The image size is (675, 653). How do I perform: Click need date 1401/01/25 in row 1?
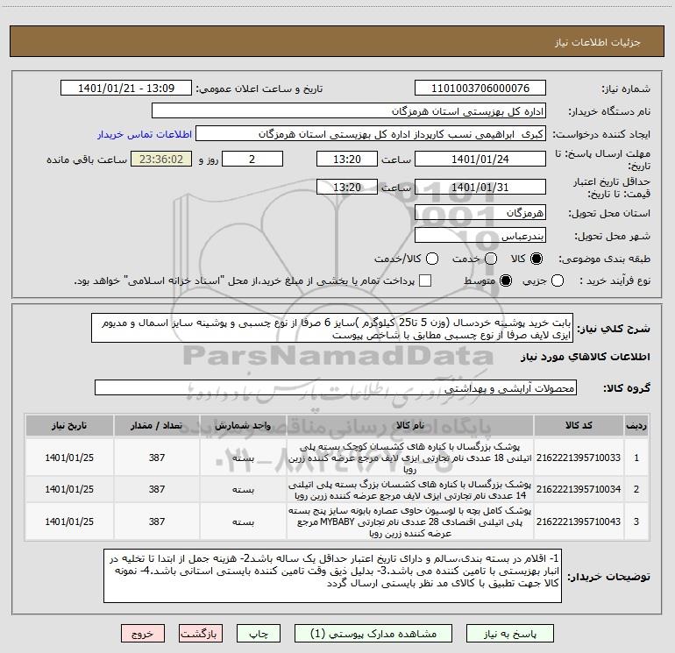69,458
